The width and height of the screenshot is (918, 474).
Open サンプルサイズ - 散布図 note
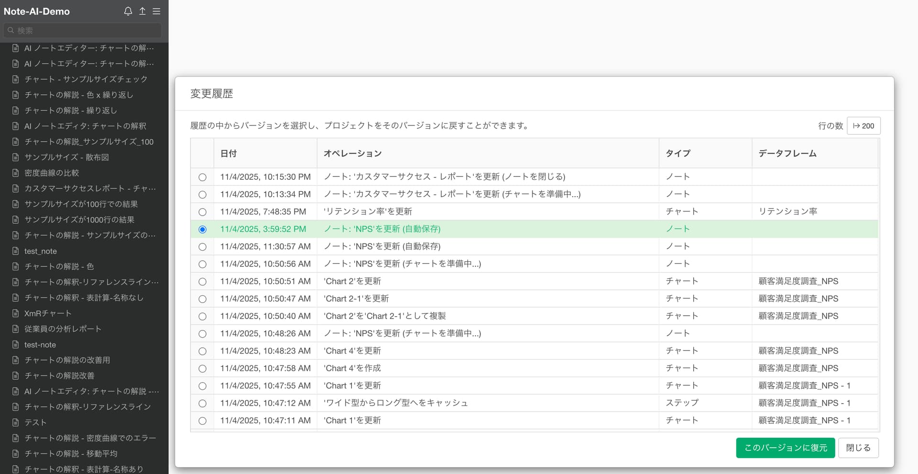pyautogui.click(x=66, y=157)
